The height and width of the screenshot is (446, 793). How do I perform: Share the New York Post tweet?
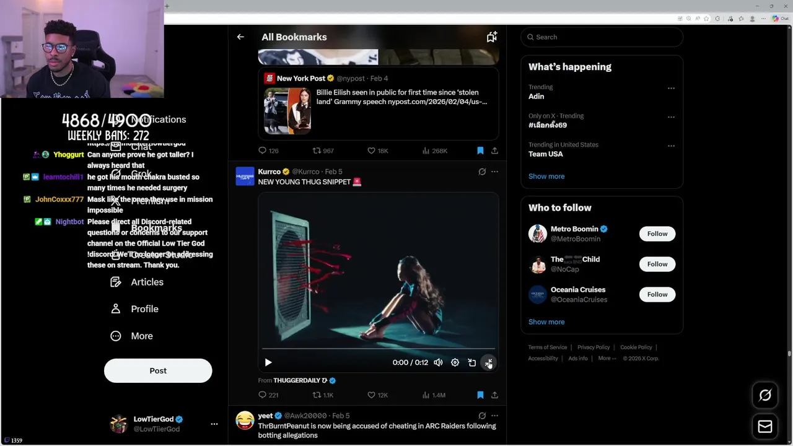(x=494, y=151)
